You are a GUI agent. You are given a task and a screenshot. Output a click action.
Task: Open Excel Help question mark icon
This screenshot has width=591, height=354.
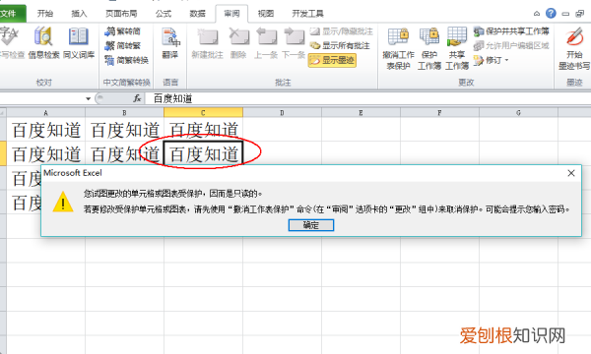551,14
